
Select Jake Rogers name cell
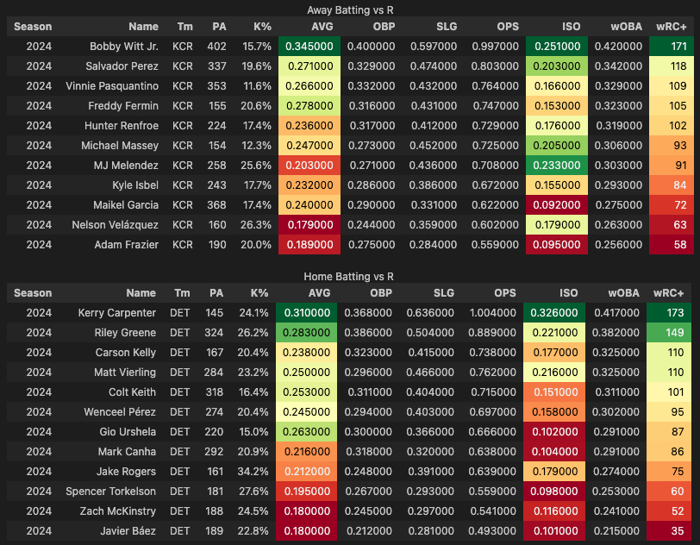coord(126,472)
